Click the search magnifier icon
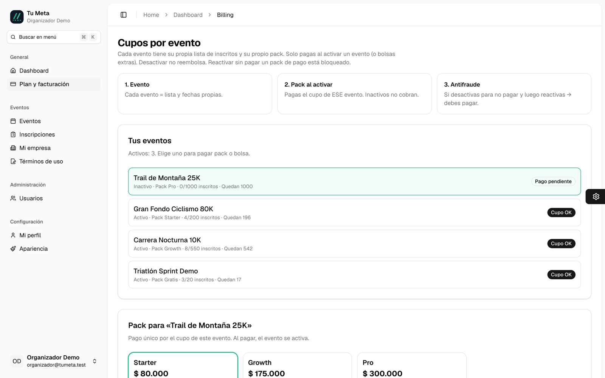The height and width of the screenshot is (378, 605). click(13, 37)
